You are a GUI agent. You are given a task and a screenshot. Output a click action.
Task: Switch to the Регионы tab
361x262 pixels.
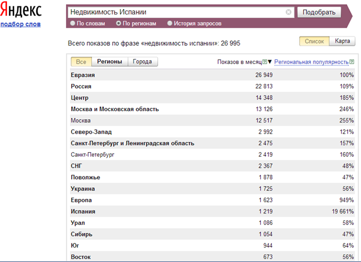(x=109, y=62)
